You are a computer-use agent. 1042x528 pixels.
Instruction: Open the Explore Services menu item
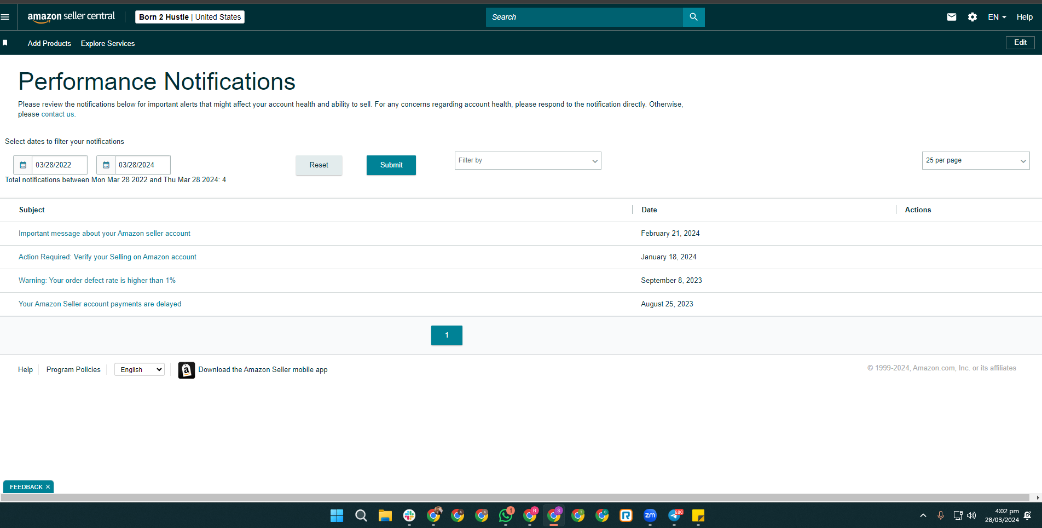108,43
